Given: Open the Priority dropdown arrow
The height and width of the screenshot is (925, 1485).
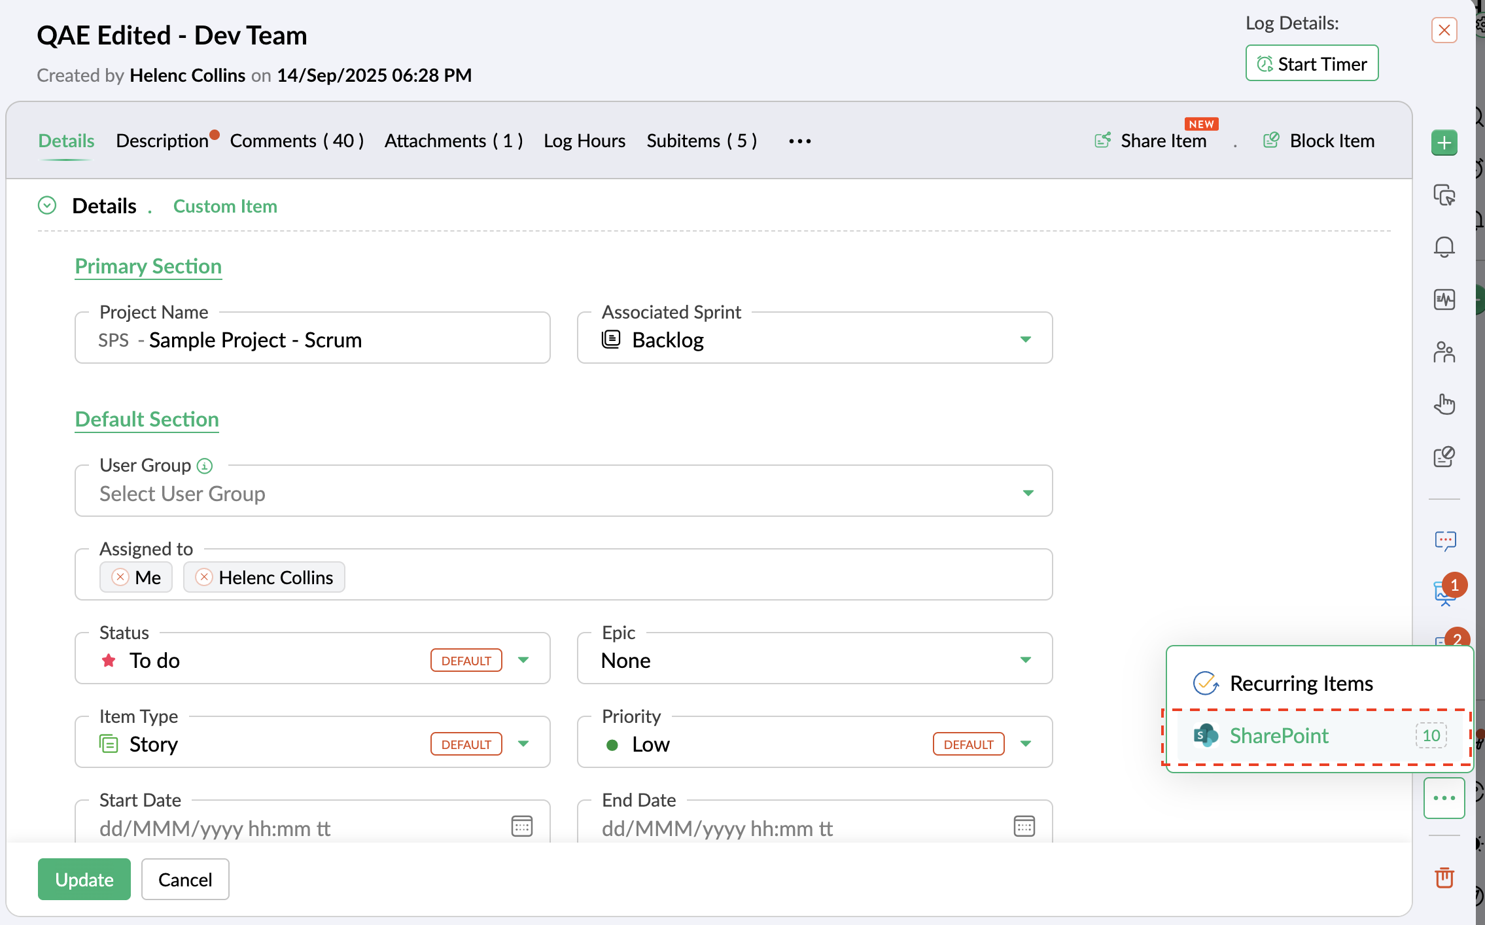Looking at the screenshot, I should [x=1025, y=744].
